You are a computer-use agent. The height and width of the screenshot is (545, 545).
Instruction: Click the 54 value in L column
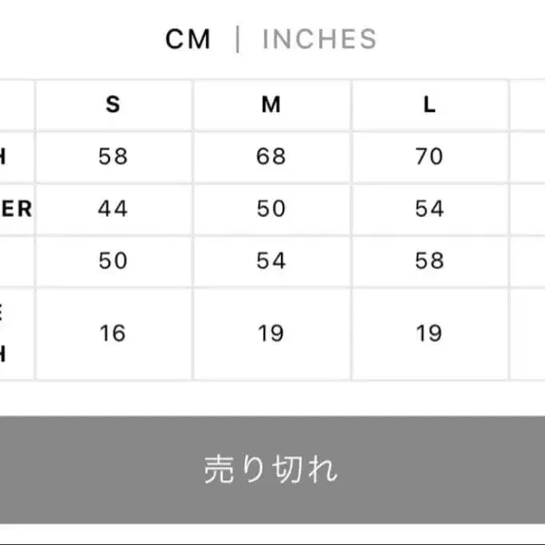tap(429, 209)
